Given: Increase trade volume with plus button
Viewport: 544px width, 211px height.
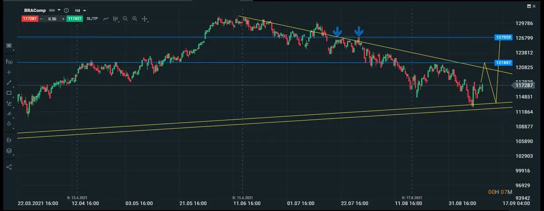Looking at the screenshot, I should click(63, 19).
